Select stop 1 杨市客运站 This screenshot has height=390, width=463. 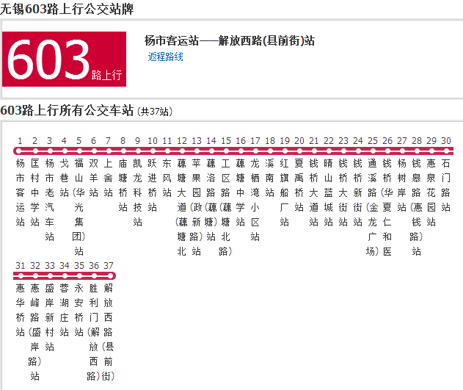20,192
